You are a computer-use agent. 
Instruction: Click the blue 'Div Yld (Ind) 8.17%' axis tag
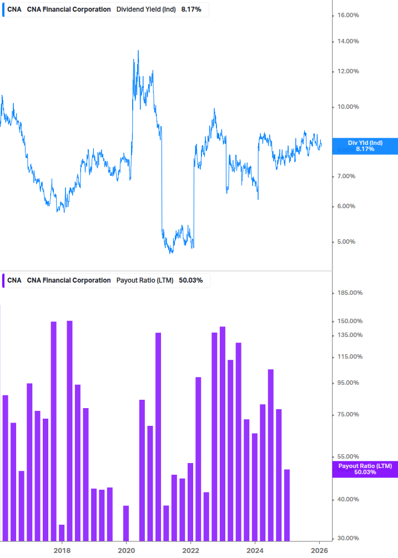pyautogui.click(x=365, y=146)
